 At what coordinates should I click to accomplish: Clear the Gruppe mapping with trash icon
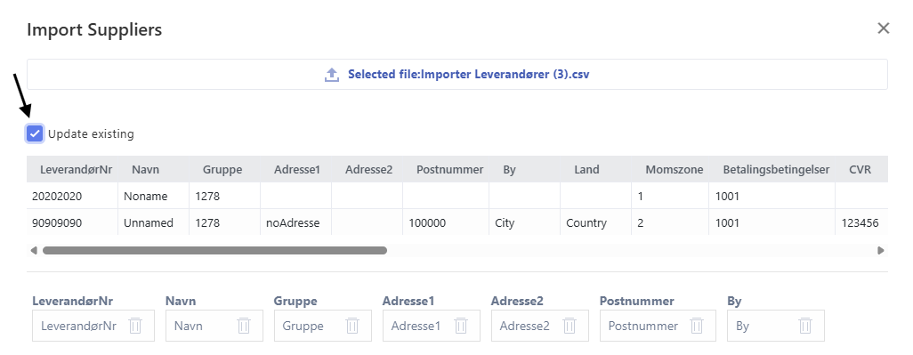coord(352,326)
